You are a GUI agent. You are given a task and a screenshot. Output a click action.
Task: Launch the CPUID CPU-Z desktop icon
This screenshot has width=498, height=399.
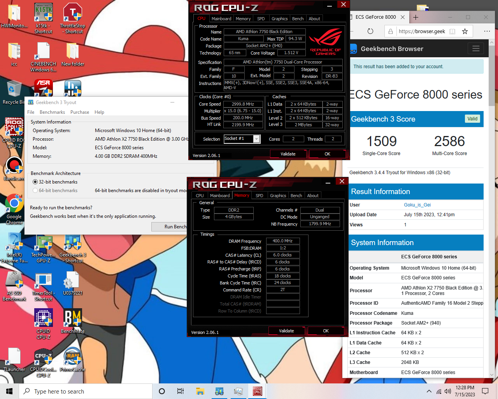(43, 324)
